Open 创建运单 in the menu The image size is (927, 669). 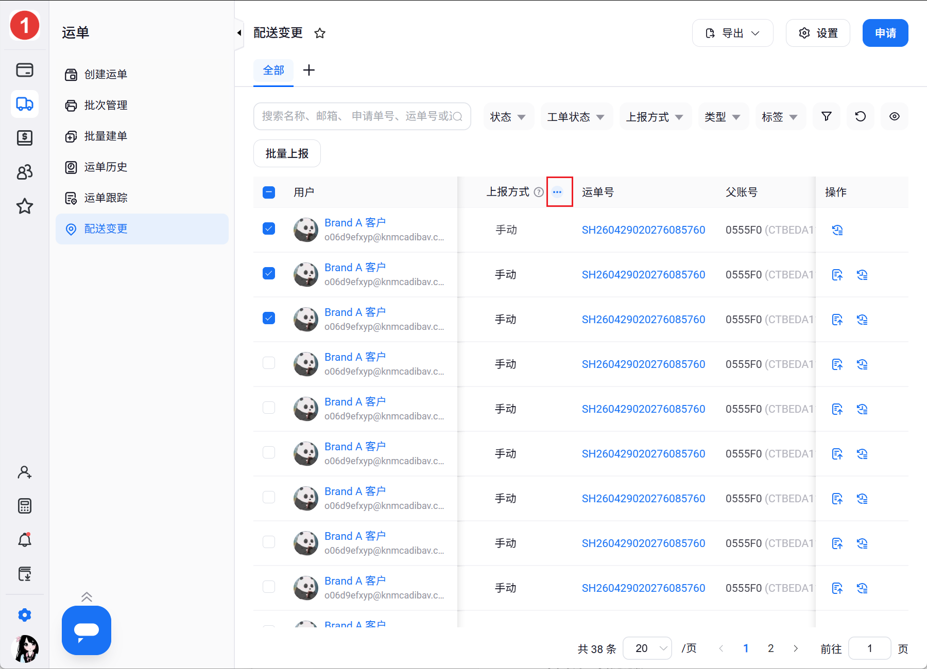coord(142,75)
